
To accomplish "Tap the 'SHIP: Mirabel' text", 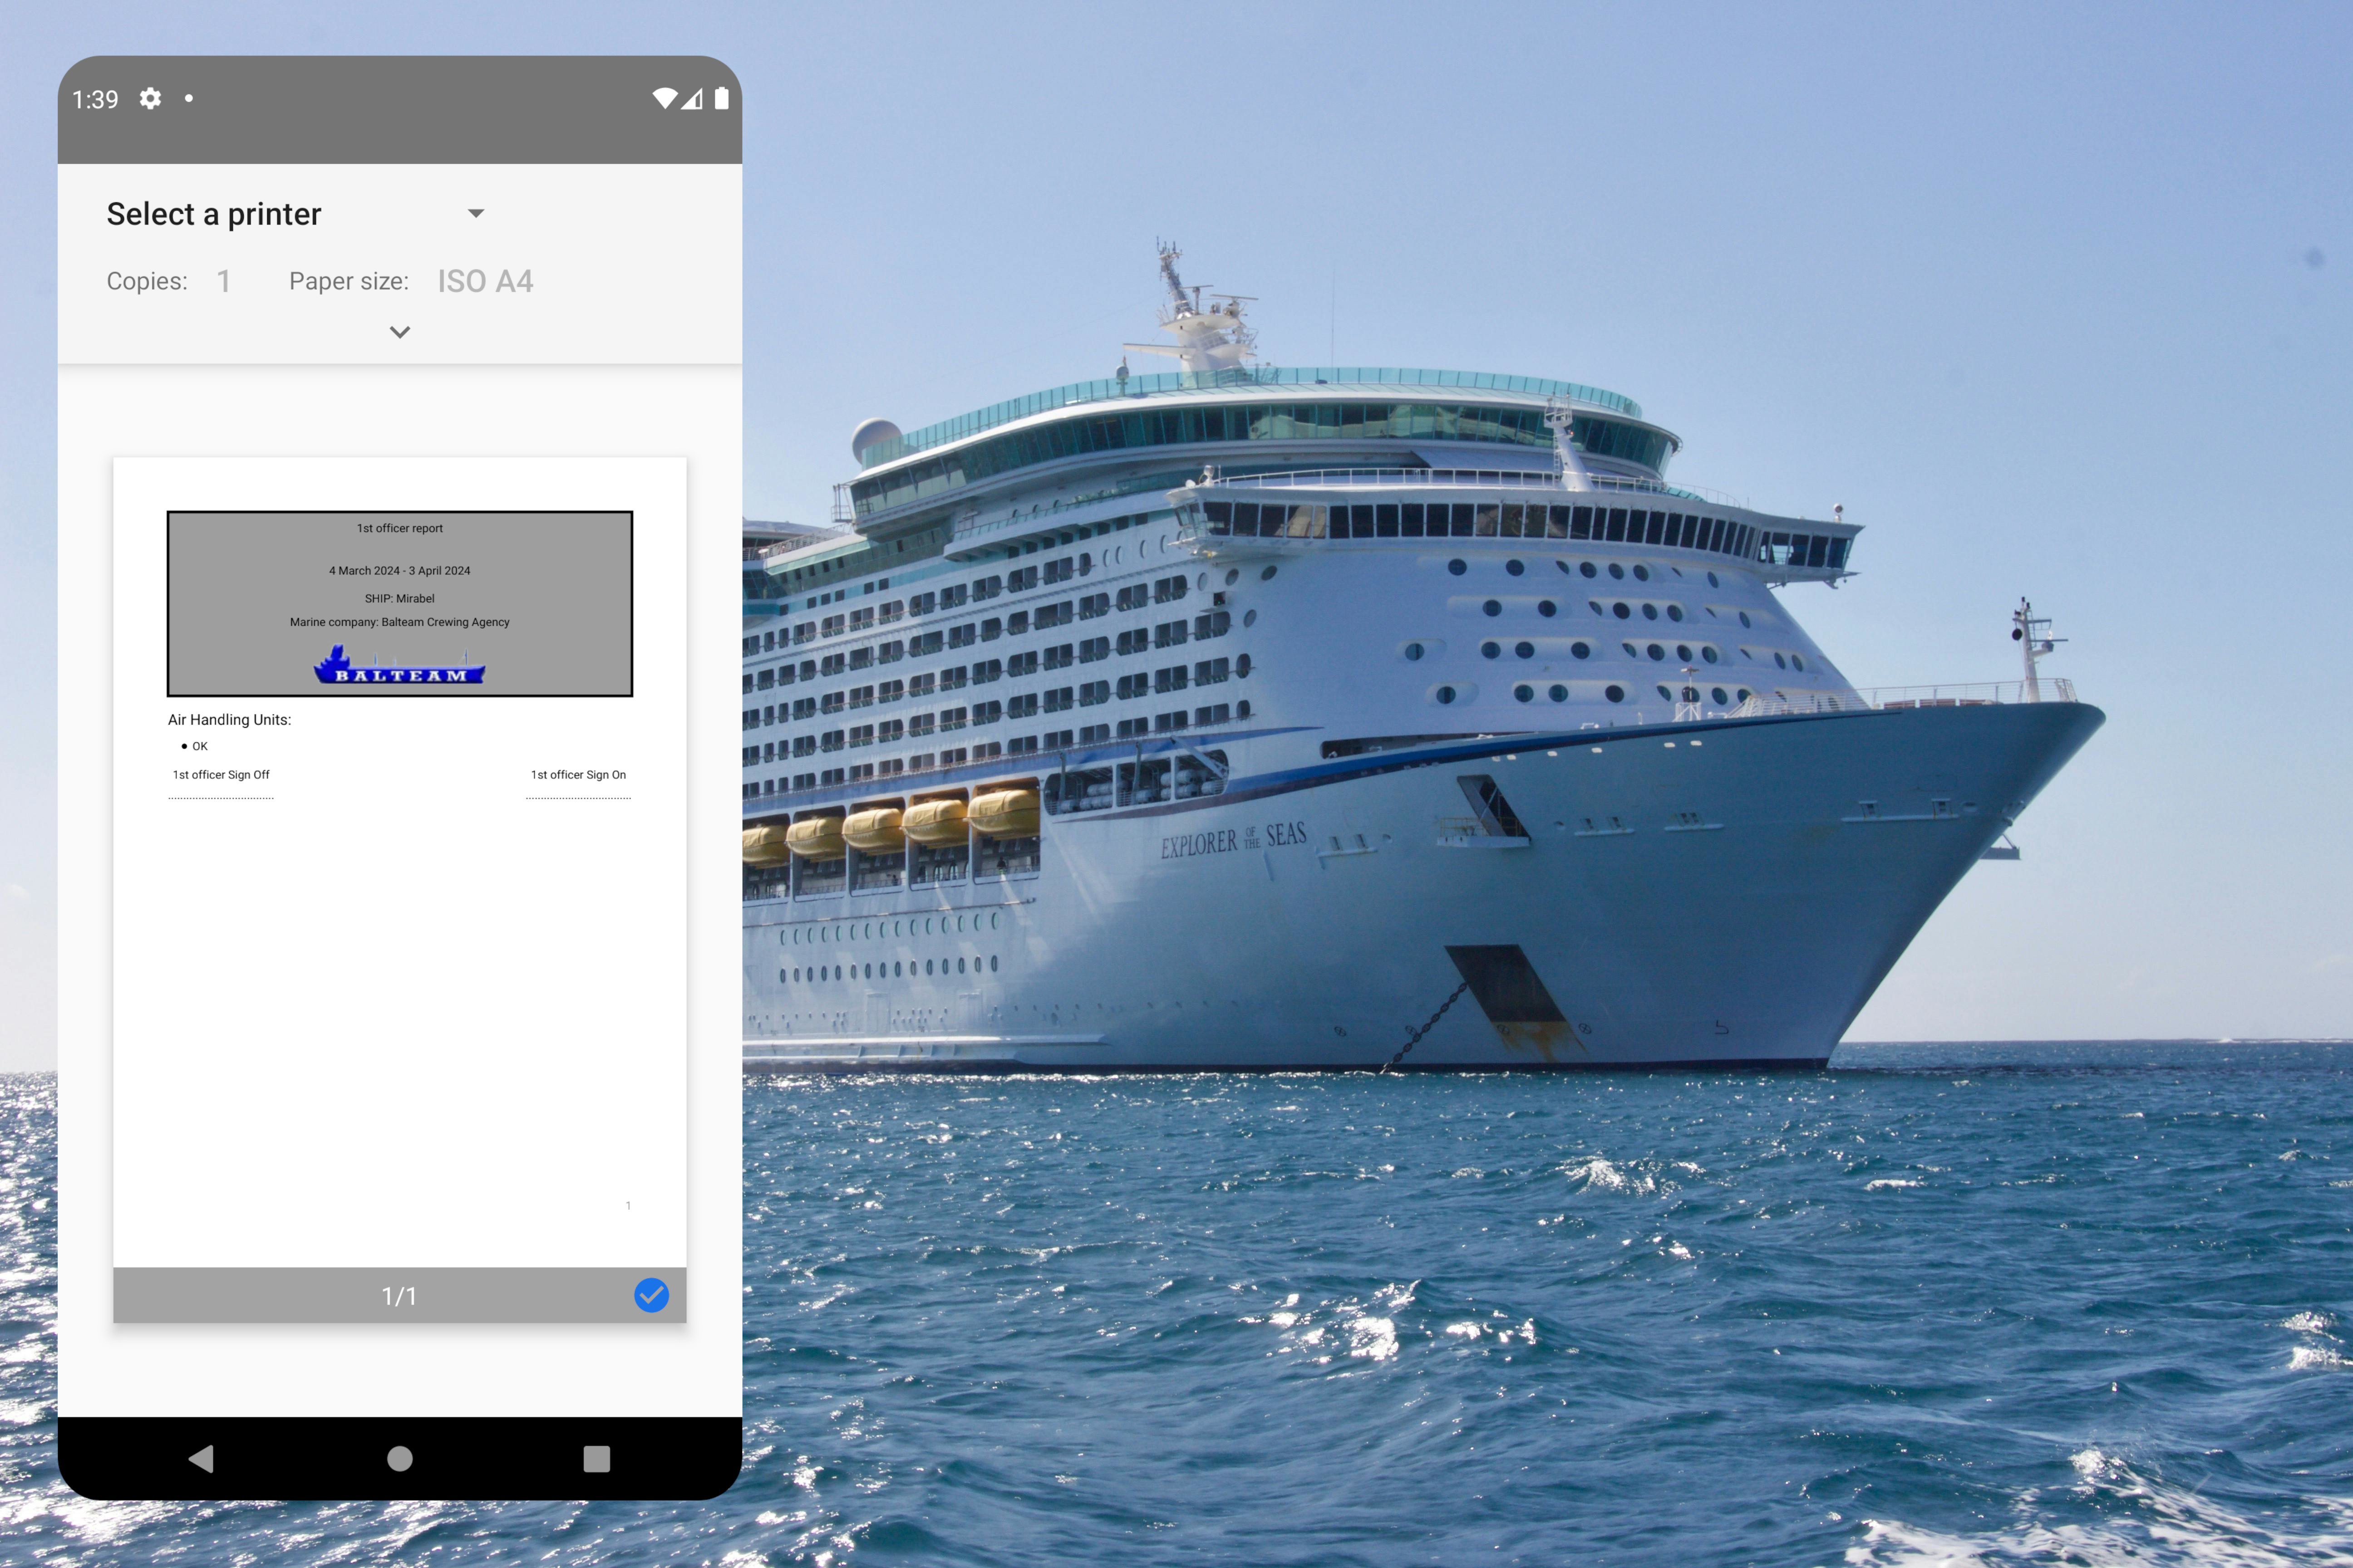I will (x=400, y=599).
